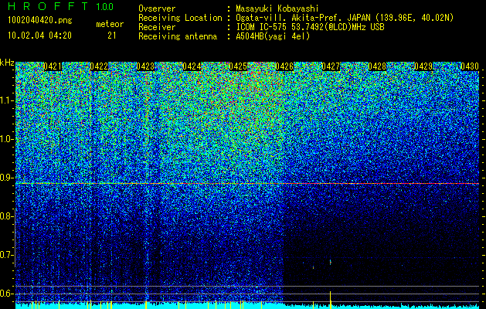Click the 1.0 frequency axis label
This screenshot has width=486, height=309.
[6, 139]
